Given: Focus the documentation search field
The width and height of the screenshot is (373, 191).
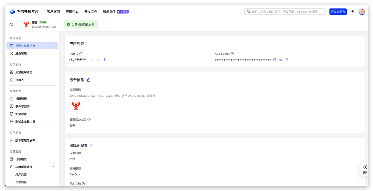Looking at the screenshot, I should (x=285, y=12).
